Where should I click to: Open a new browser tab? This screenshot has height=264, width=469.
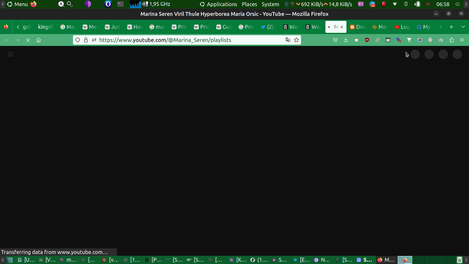451,27
